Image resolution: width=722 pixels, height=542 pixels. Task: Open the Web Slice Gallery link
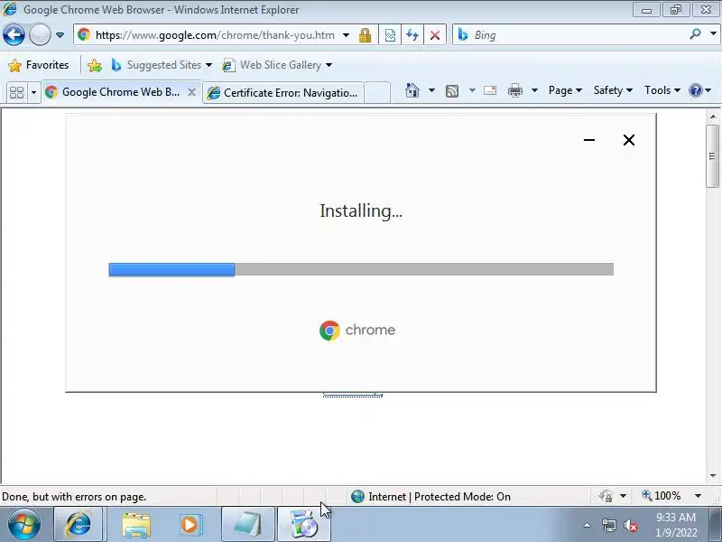[x=277, y=65]
